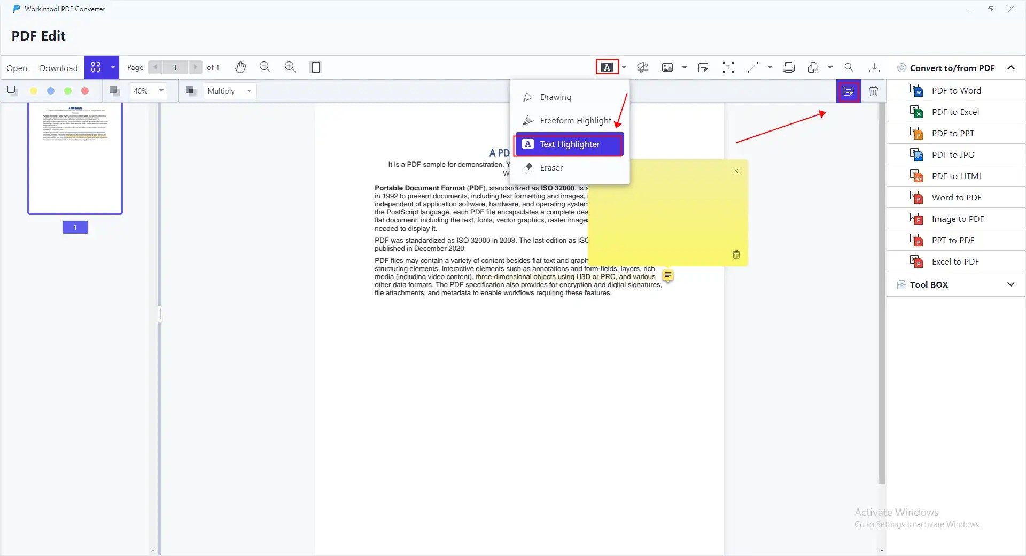This screenshot has width=1026, height=556.
Task: Select PDF to Word conversion
Action: click(957, 90)
